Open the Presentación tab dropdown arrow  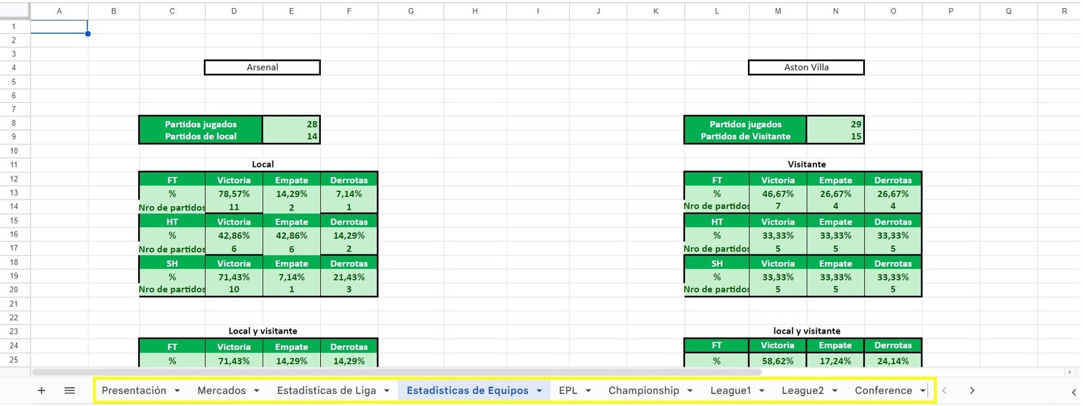click(x=177, y=391)
